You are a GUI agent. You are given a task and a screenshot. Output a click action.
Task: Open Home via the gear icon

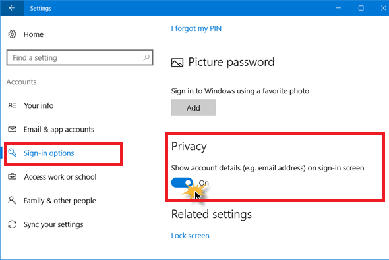pos(12,34)
